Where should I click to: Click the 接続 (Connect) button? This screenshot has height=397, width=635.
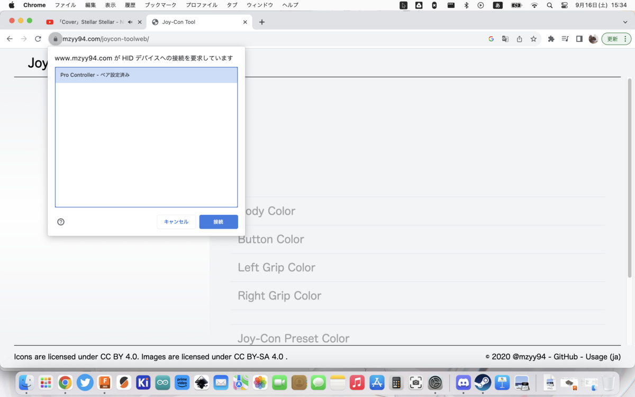pos(219,222)
